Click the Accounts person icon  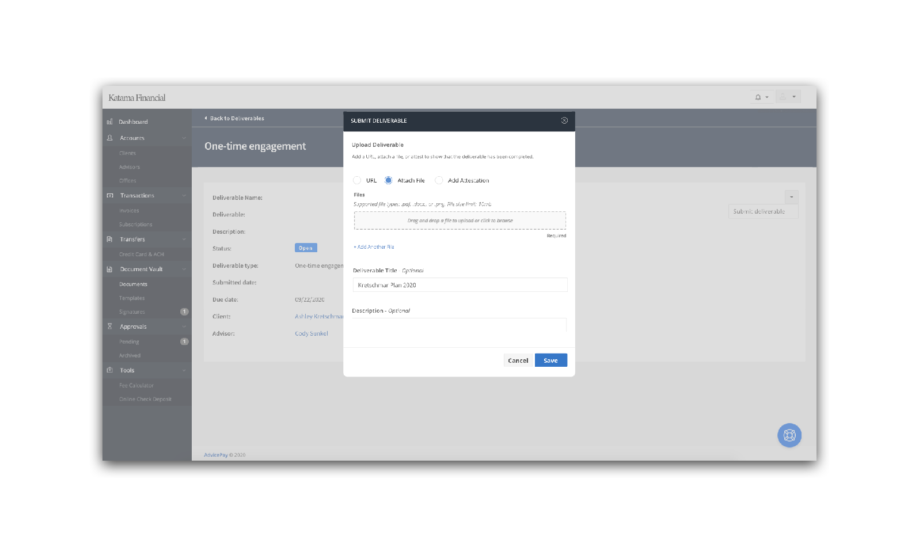(110, 138)
